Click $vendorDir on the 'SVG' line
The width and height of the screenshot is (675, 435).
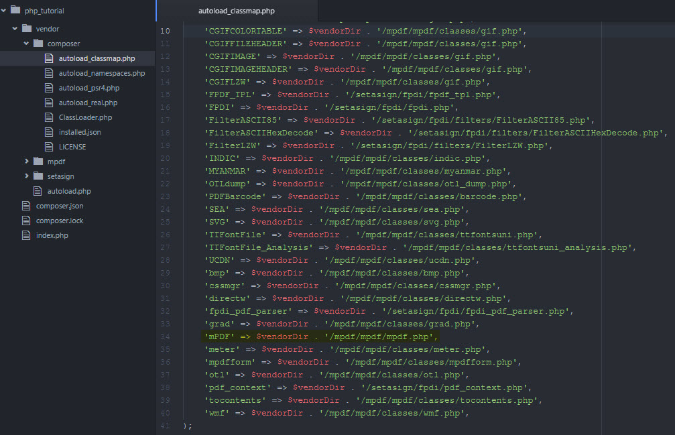pyautogui.click(x=277, y=222)
